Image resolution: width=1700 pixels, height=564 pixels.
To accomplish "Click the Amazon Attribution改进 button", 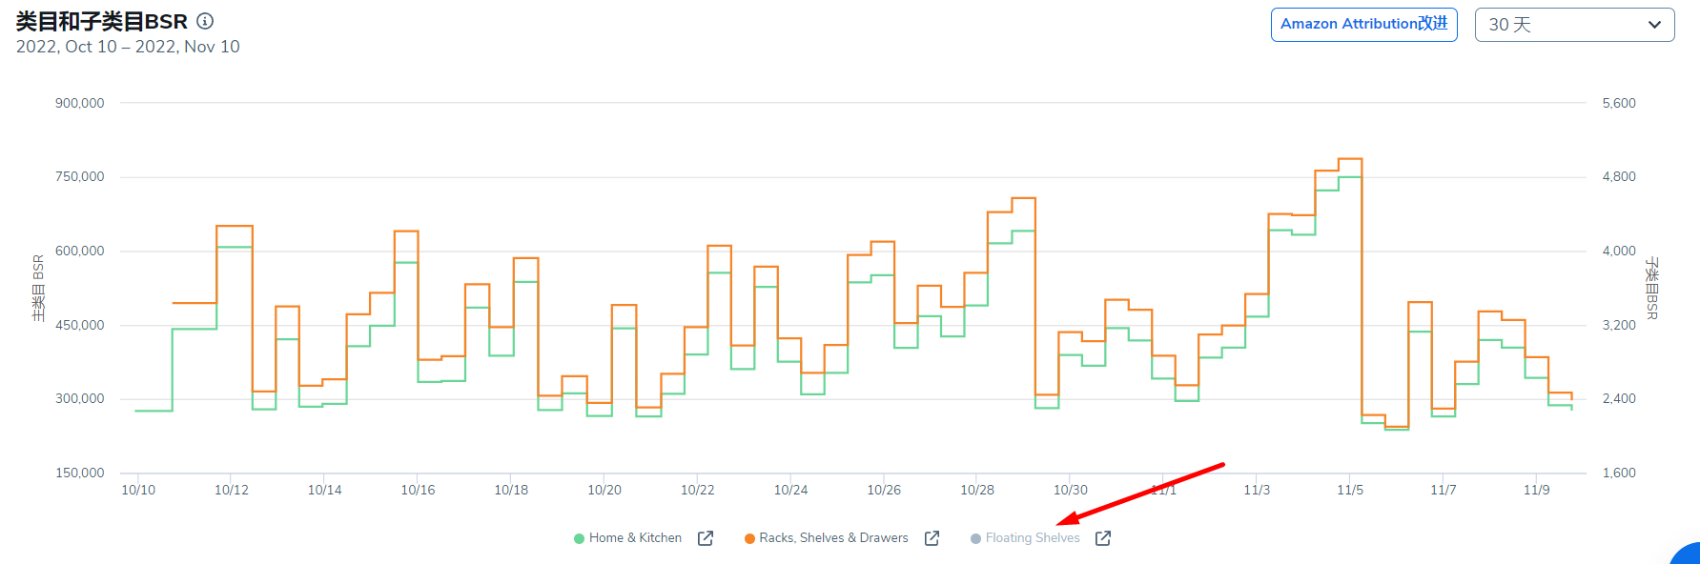I will point(1363,25).
